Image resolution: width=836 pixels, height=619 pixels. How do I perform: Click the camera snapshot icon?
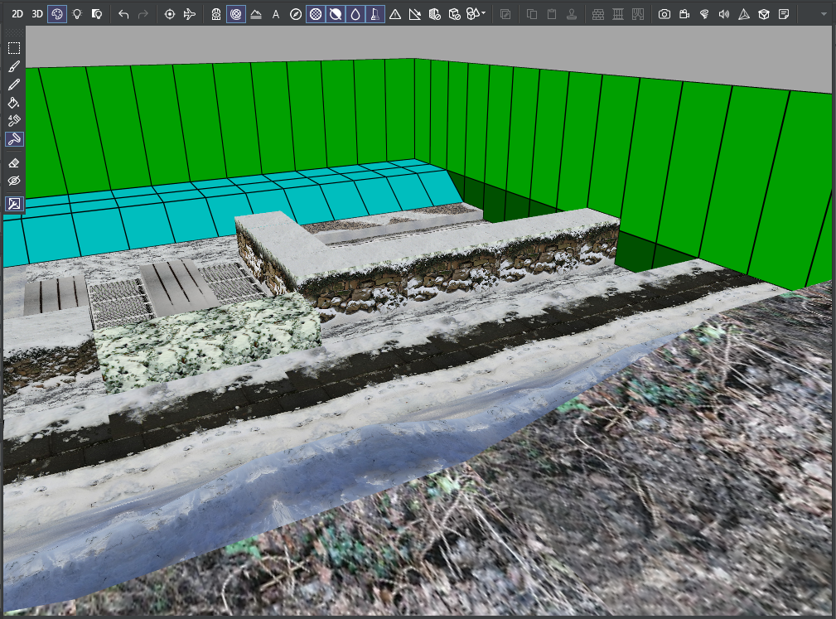coord(664,14)
